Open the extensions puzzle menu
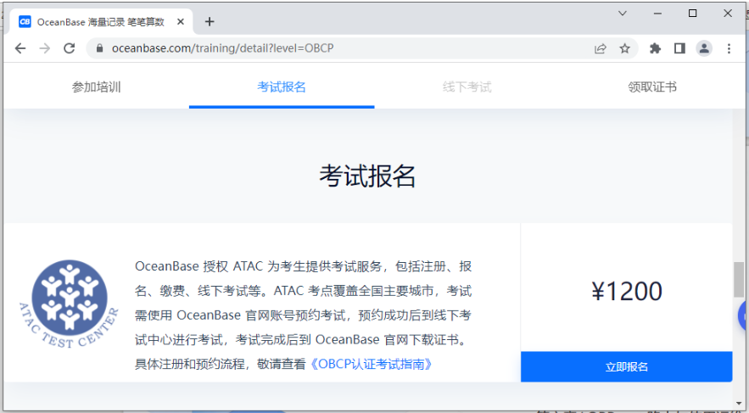 coord(655,48)
